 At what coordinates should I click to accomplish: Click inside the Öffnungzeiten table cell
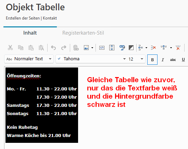click(24, 76)
